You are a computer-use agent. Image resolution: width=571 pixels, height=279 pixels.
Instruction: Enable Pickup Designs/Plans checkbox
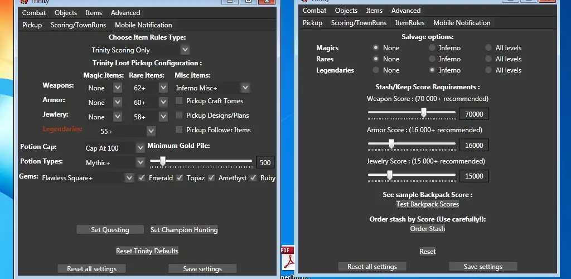tap(179, 115)
